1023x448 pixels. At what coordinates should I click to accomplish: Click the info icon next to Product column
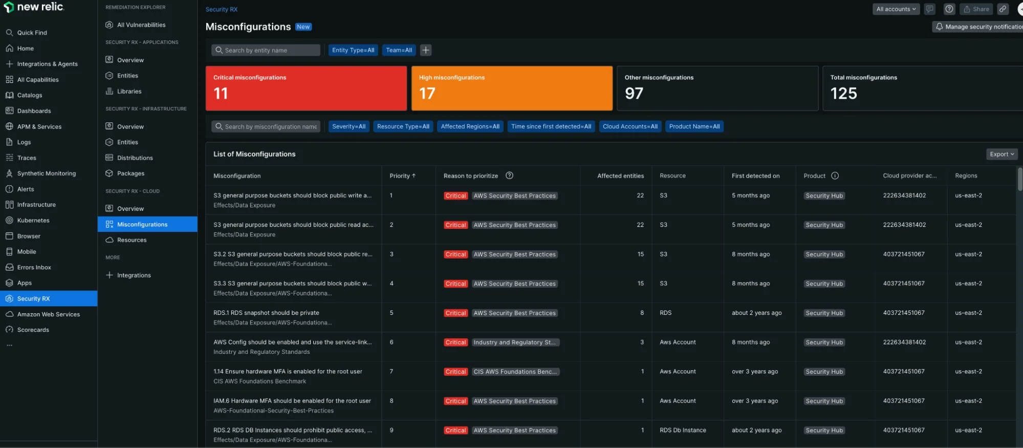(x=835, y=176)
